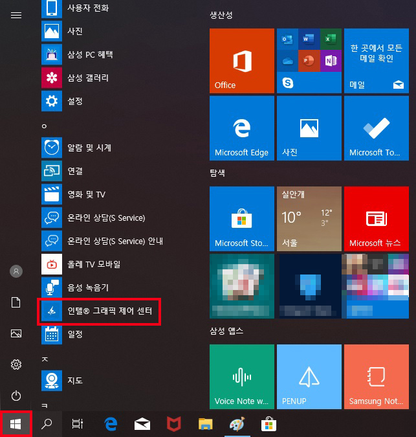
Task: Click the ㅇ letter group header
Action: 44,126
